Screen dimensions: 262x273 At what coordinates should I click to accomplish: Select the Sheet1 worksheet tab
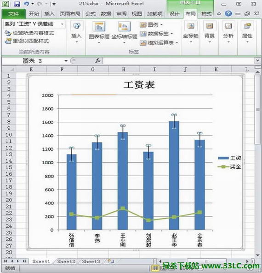pos(41,261)
